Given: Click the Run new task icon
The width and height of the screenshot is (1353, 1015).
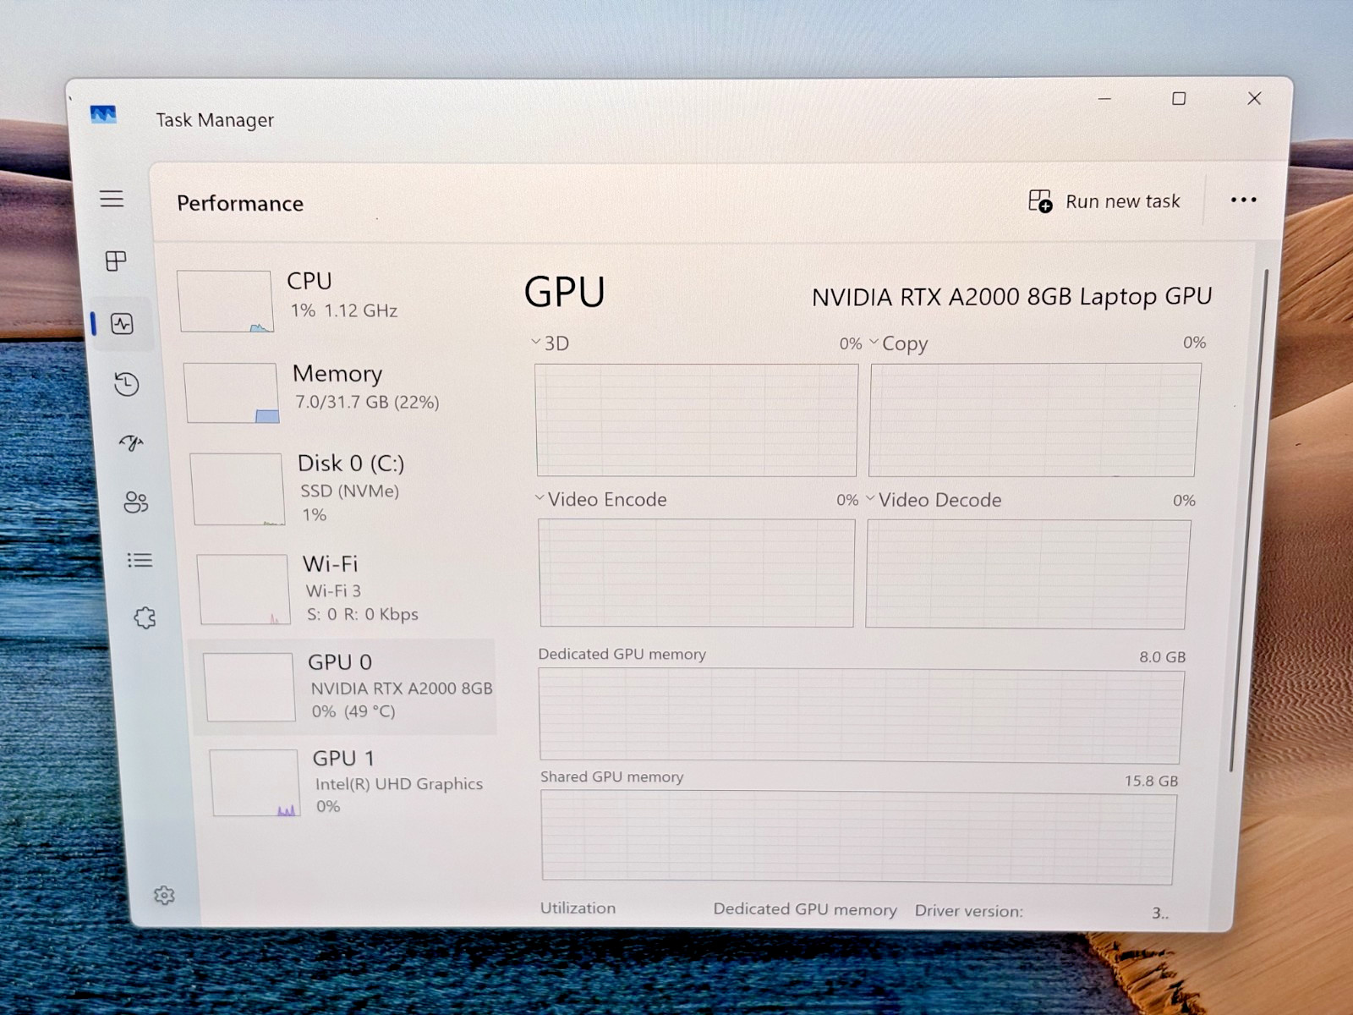Looking at the screenshot, I should [1040, 201].
